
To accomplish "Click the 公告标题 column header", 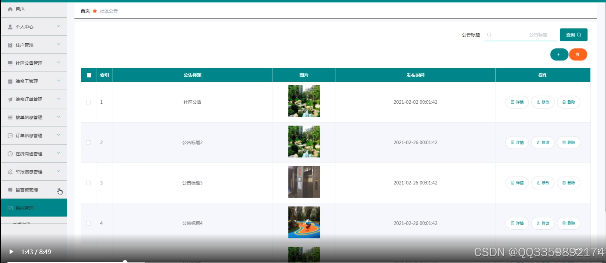I will point(193,75).
